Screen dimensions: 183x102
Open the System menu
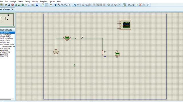52,1
